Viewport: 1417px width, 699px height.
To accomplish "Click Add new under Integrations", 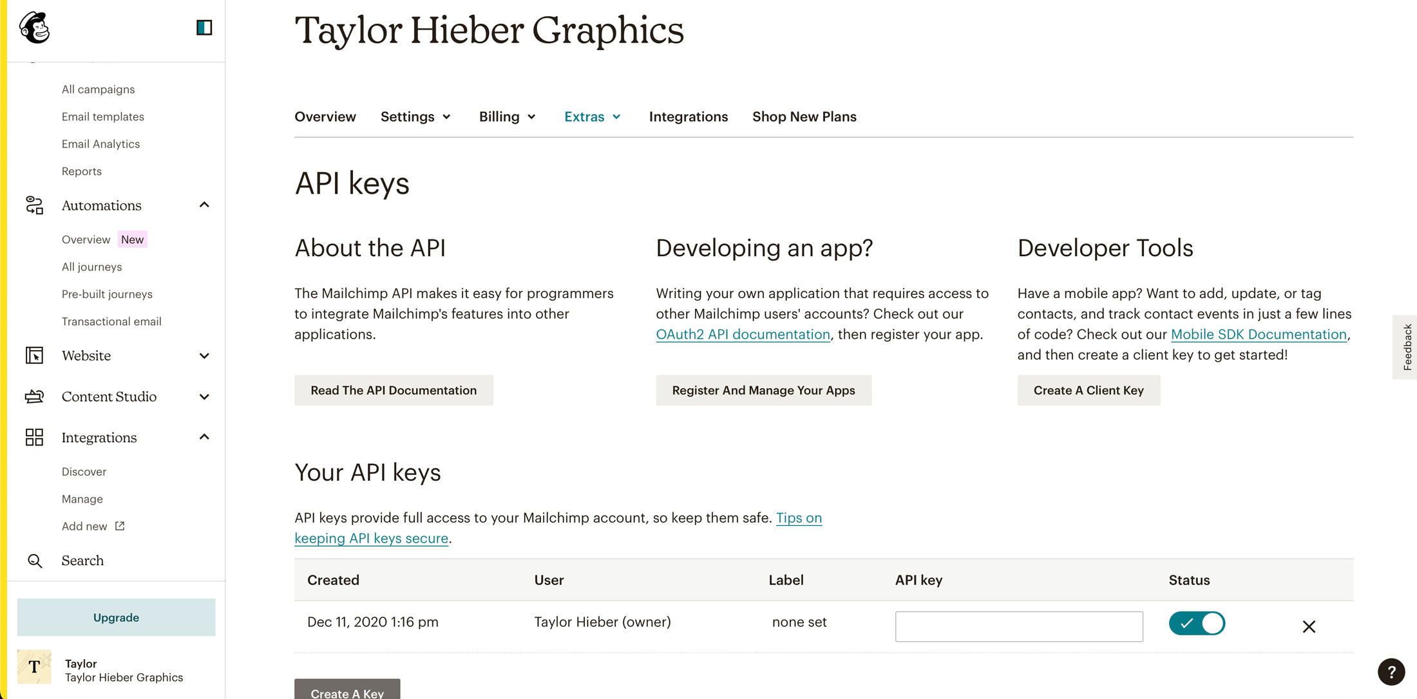I will click(x=84, y=526).
